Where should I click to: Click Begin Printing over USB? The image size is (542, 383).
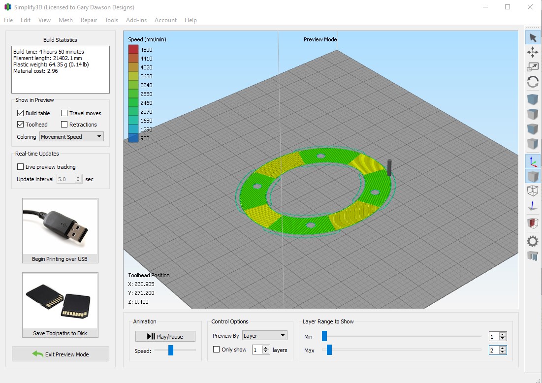[60, 259]
